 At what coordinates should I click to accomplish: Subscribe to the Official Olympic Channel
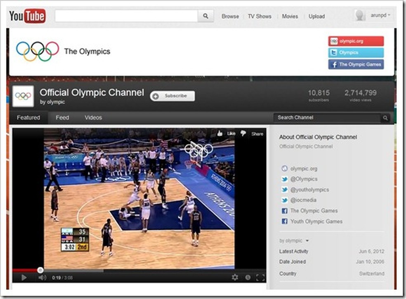coord(172,96)
